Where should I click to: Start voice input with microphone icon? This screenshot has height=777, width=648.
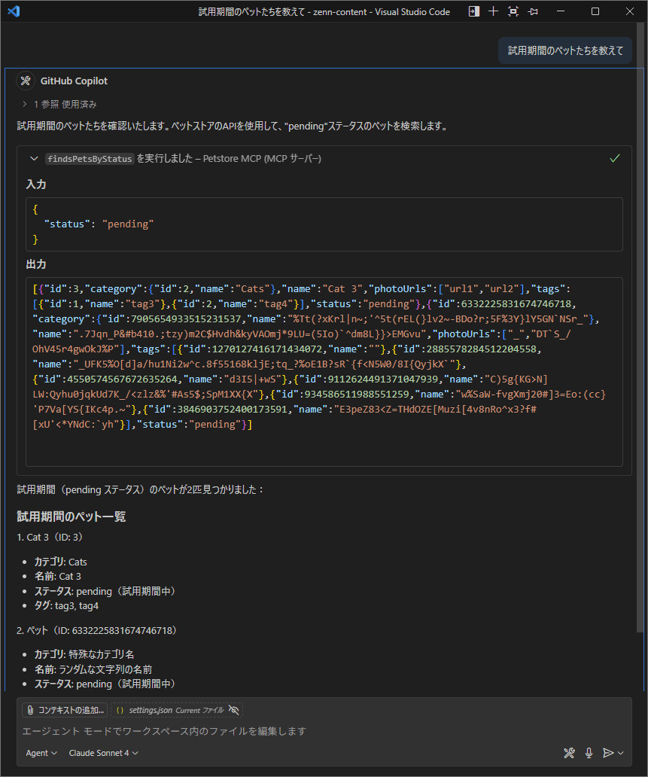coord(589,753)
